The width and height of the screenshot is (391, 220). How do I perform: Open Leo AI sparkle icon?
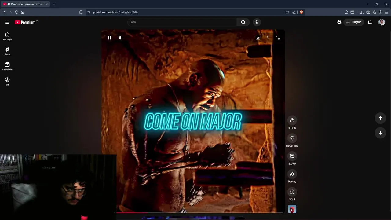point(374,12)
